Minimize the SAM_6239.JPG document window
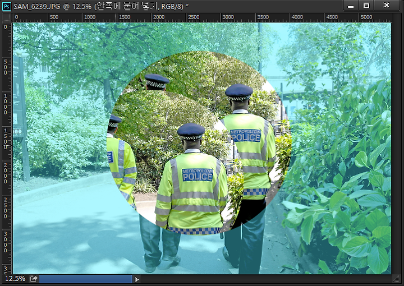Screen dimensions: 404x286 [351, 6]
